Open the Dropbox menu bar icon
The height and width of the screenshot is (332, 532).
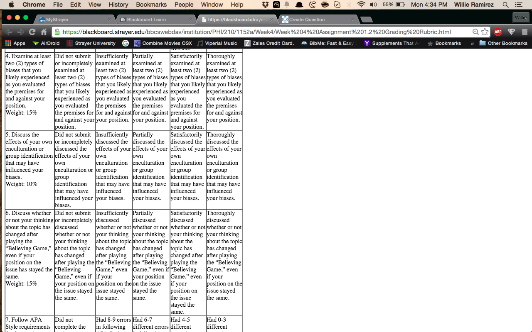point(266,5)
